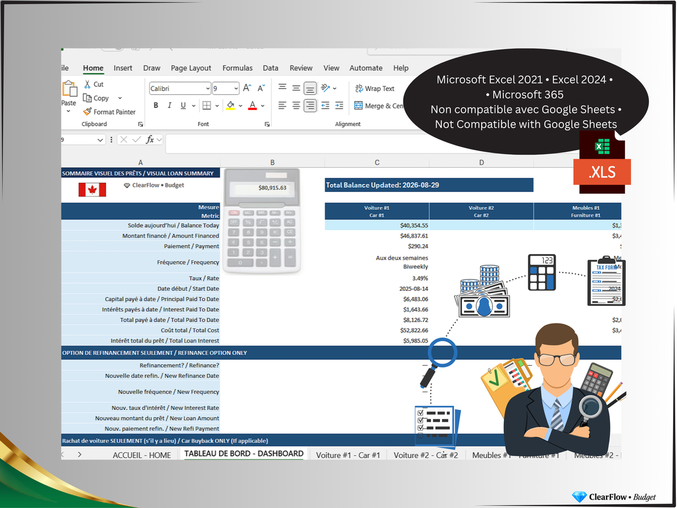Open the Fill Color dropdown arrow
Screen dimensions: 677x508
241,106
